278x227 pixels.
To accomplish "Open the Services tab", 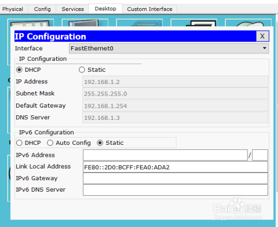I will point(72,9).
